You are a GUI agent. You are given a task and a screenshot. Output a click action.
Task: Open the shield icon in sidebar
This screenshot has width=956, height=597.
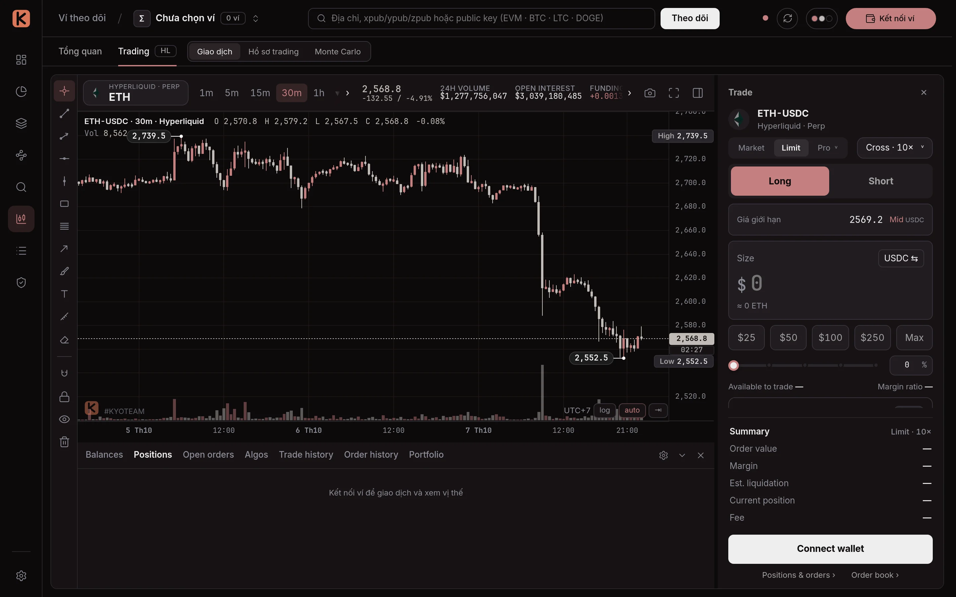(x=21, y=283)
